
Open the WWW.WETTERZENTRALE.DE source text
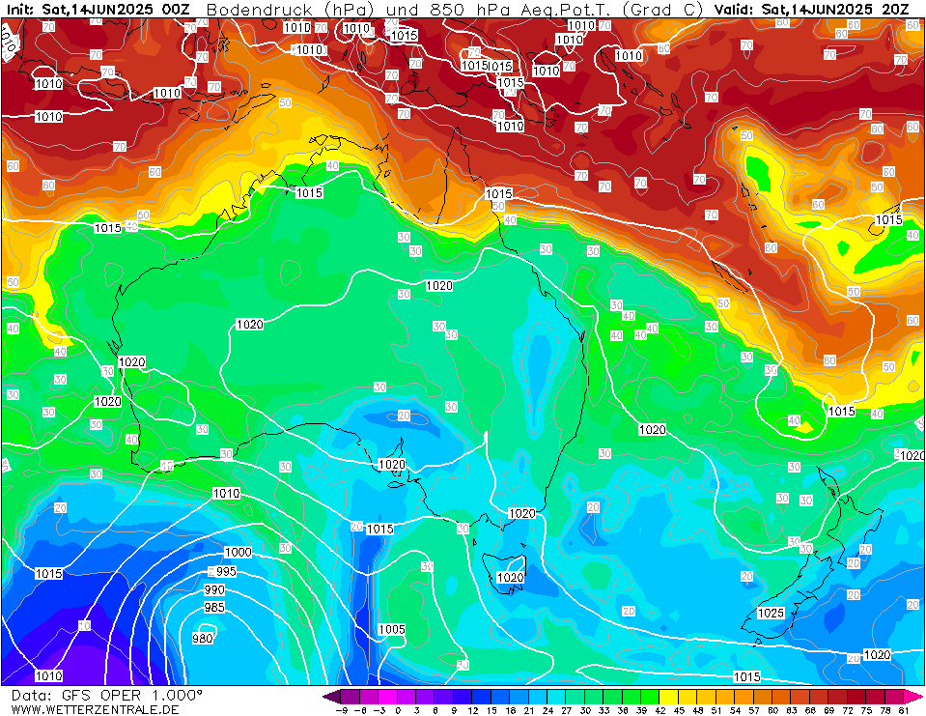click(x=95, y=709)
